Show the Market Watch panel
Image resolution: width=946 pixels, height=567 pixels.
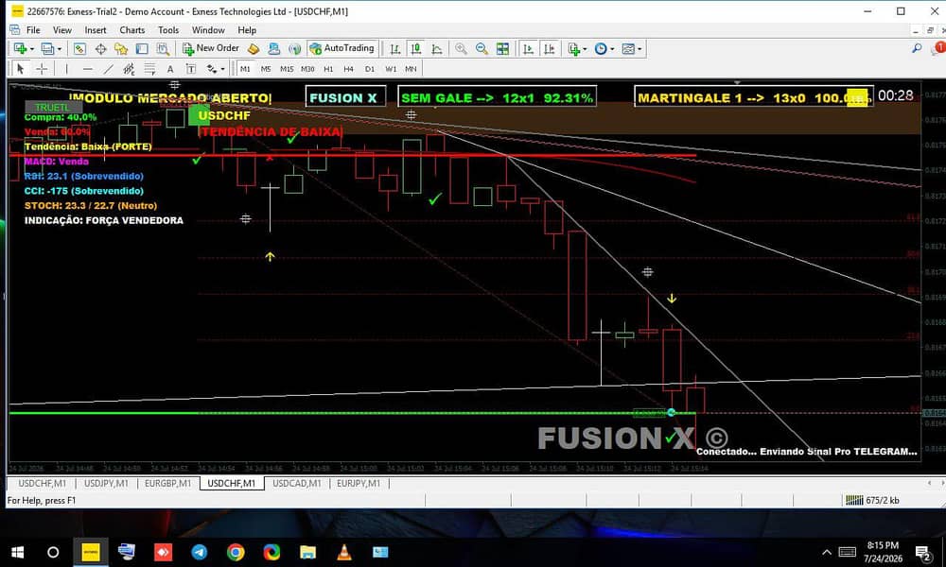[79, 49]
